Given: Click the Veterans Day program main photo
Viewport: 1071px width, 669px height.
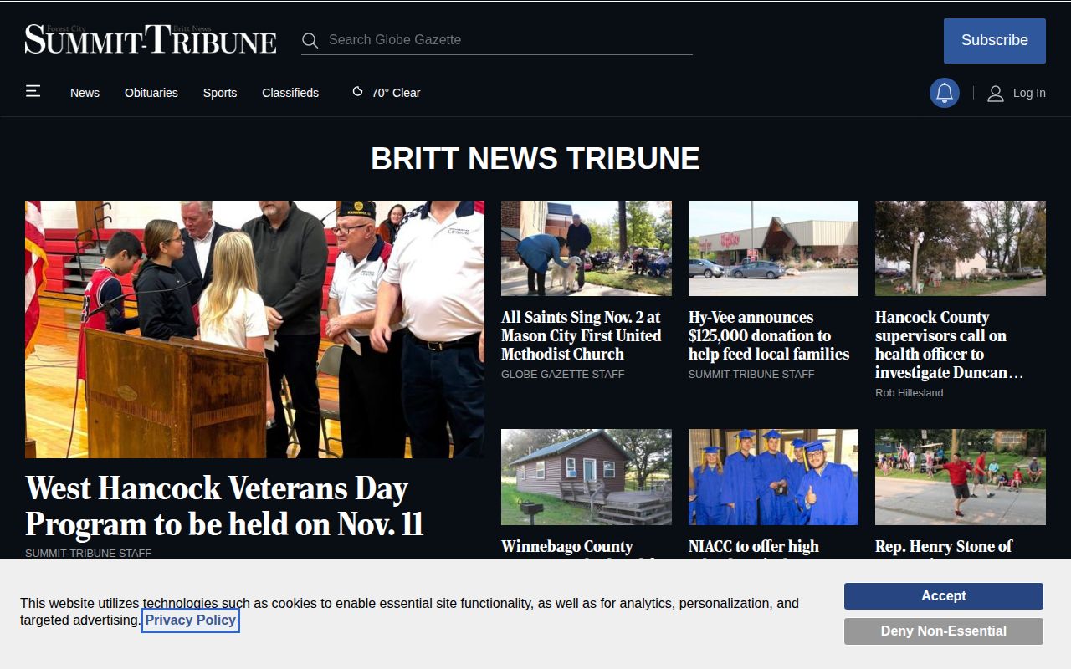Looking at the screenshot, I should coord(254,329).
